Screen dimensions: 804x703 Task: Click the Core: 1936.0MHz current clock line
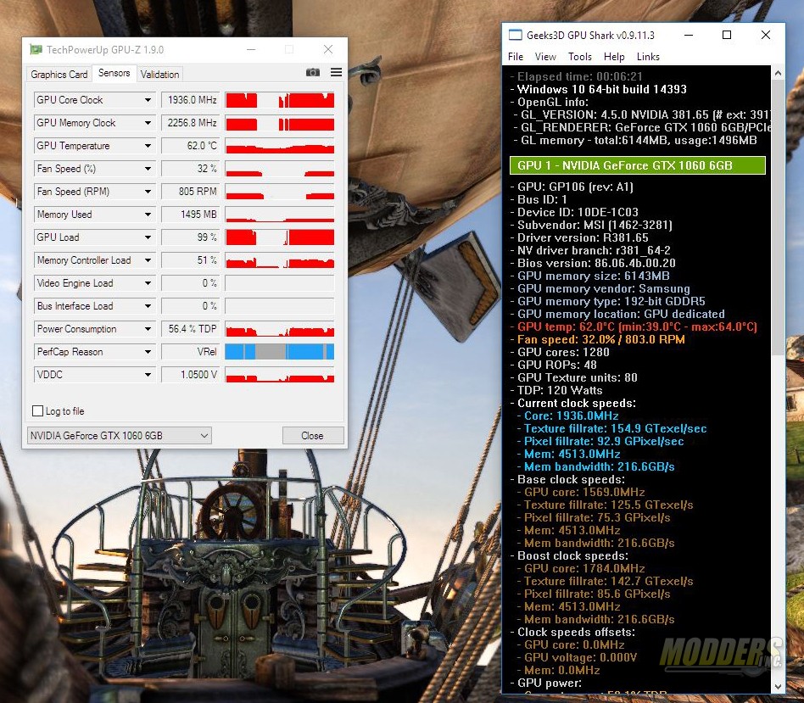coord(568,416)
